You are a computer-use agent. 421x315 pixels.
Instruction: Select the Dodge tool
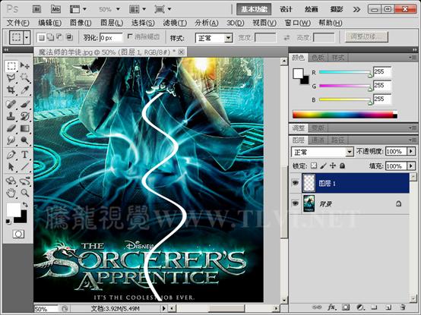click(25, 140)
